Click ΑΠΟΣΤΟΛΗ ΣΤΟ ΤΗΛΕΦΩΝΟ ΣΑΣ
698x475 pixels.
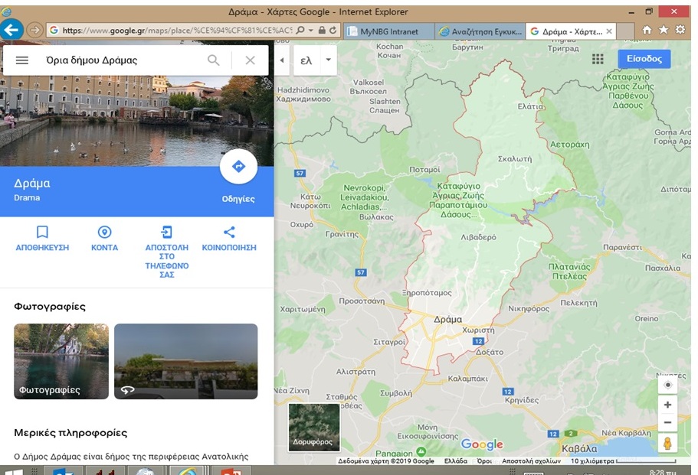[167, 252]
